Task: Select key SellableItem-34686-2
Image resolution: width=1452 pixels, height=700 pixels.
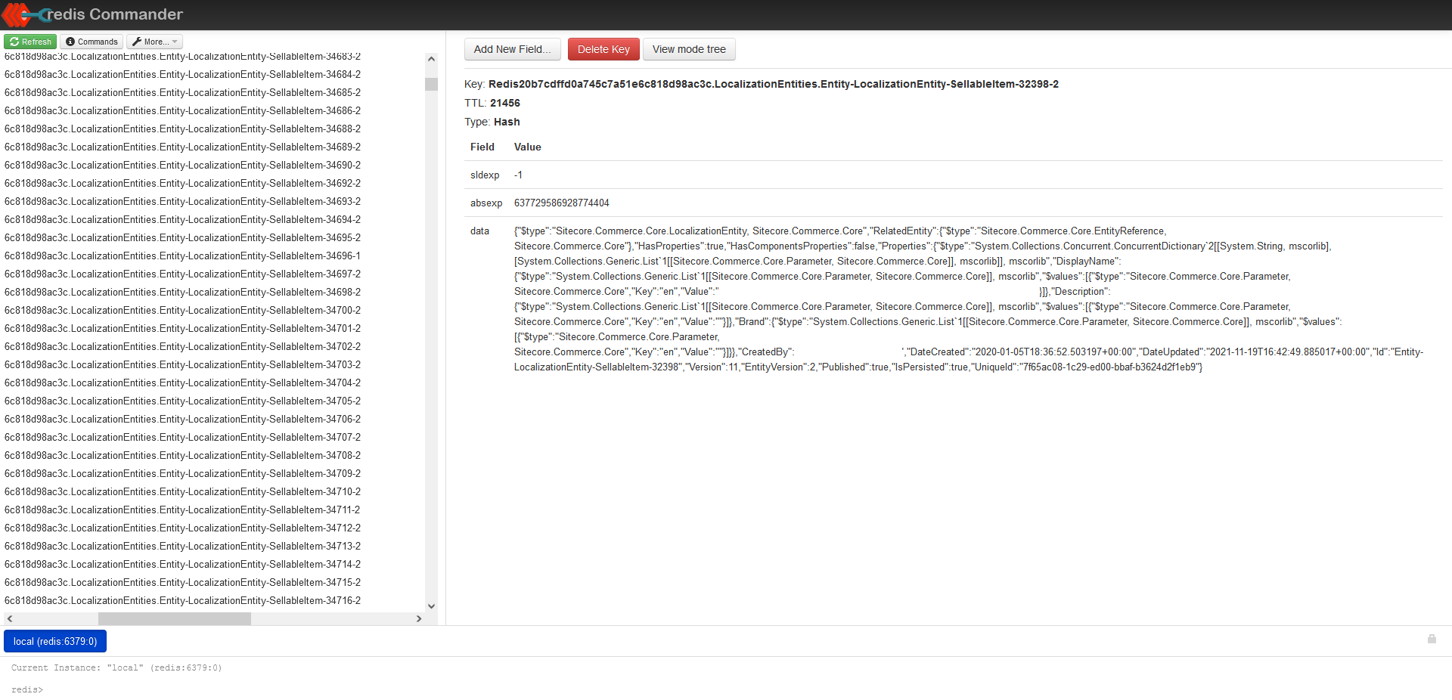Action: (x=182, y=110)
